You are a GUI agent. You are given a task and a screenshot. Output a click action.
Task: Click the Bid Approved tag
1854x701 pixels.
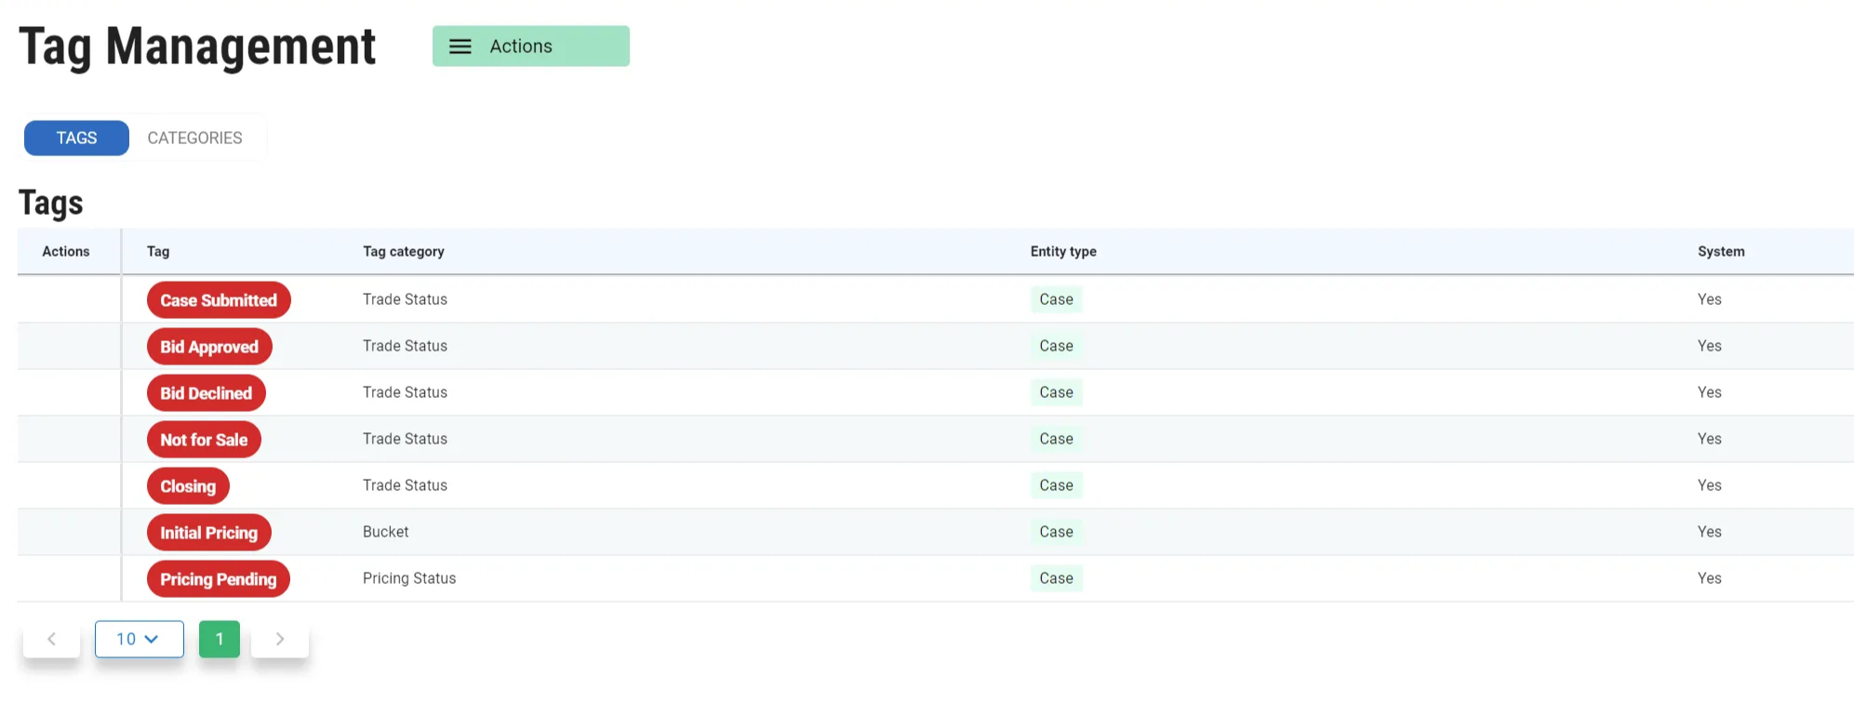[x=209, y=347]
